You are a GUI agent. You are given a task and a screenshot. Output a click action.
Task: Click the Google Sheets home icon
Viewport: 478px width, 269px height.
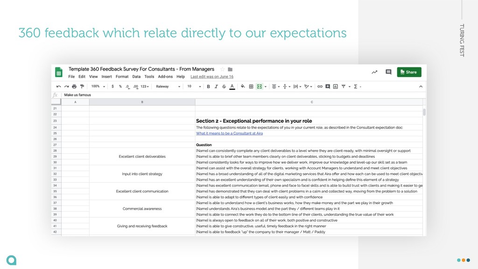pos(58,72)
